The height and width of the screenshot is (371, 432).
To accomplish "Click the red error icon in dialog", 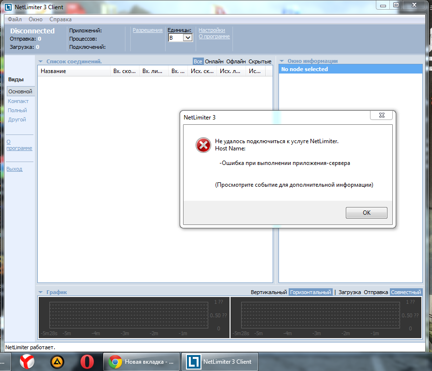I will coord(203,145).
